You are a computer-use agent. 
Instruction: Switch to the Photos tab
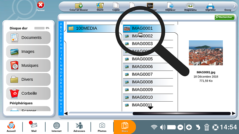102,127
